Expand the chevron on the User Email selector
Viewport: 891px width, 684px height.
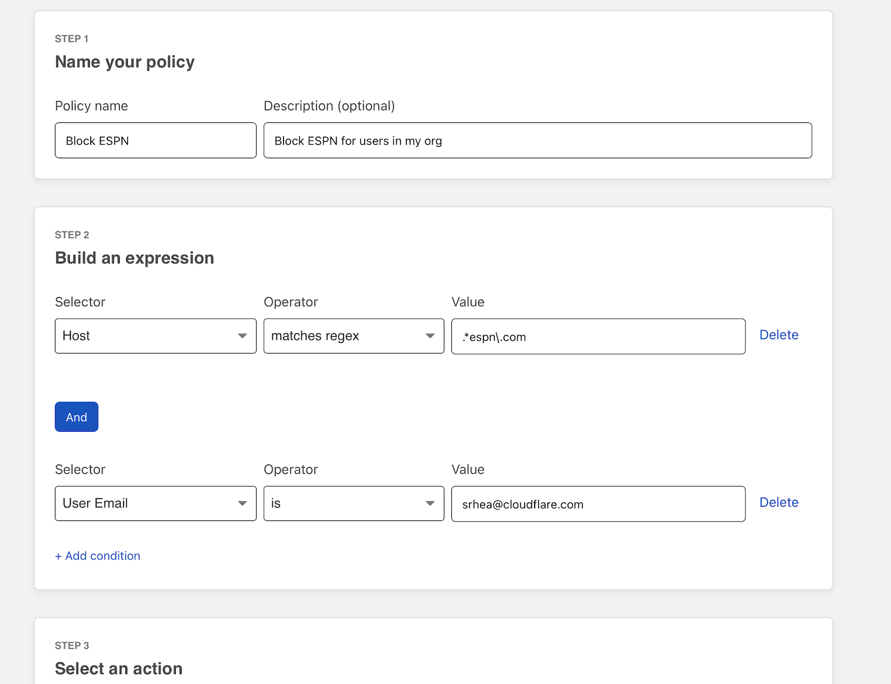[x=243, y=503]
